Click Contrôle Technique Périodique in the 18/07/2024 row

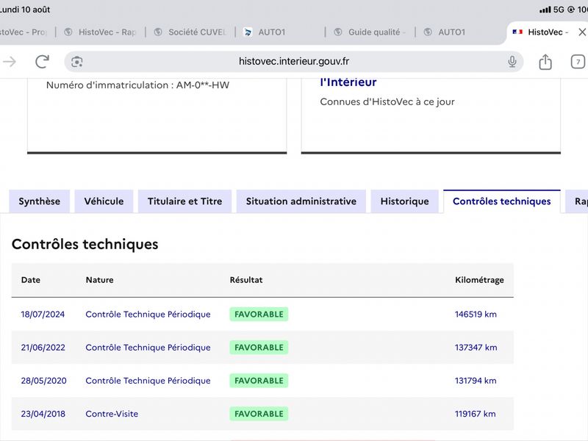coord(148,315)
